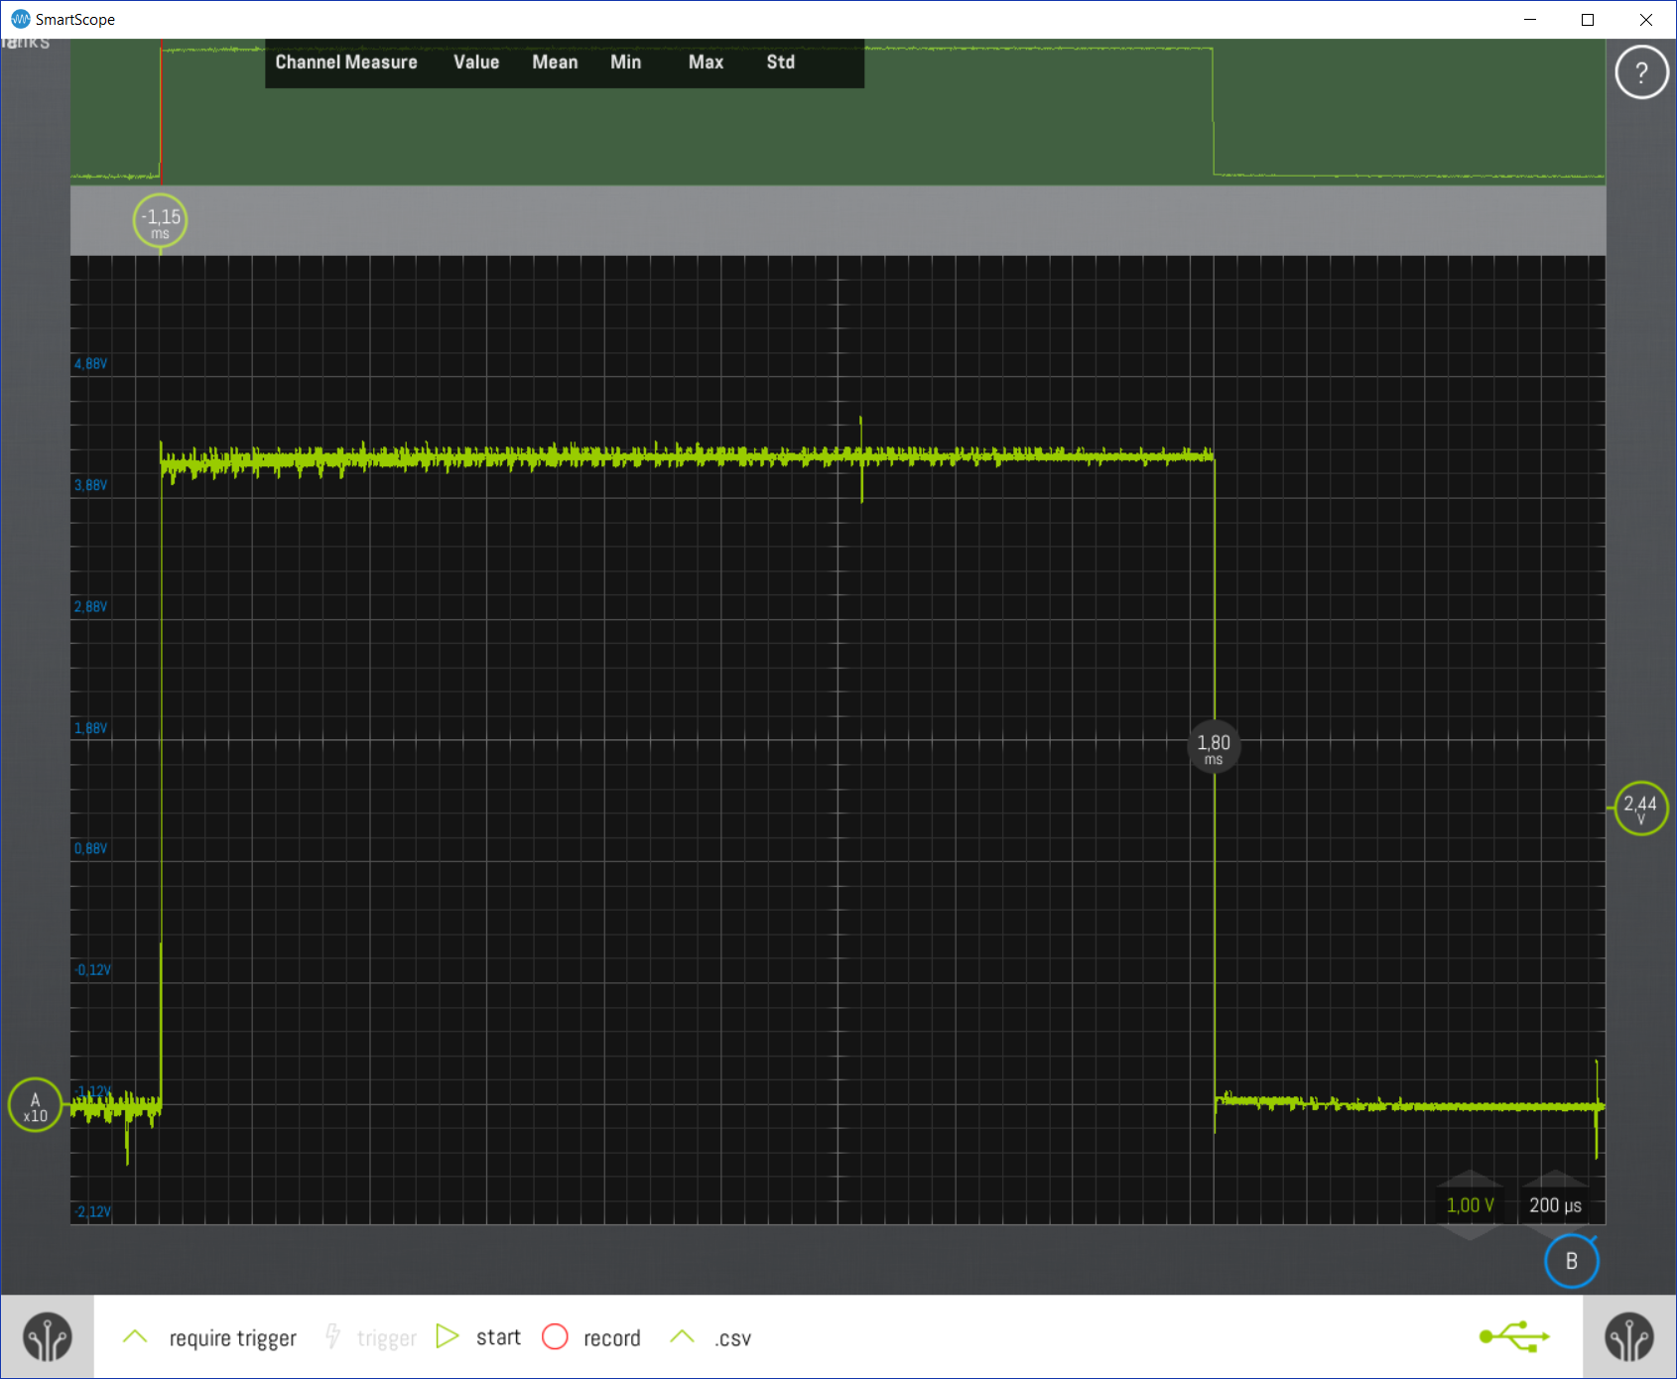This screenshot has height=1379, width=1677.
Task: Select the Mean column in Channel Measure header
Action: point(554,62)
